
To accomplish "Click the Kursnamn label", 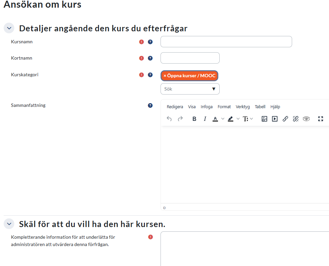I will pyautogui.click(x=22, y=42).
